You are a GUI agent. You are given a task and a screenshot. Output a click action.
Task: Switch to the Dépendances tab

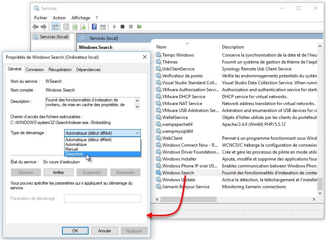pyautogui.click(x=88, y=69)
